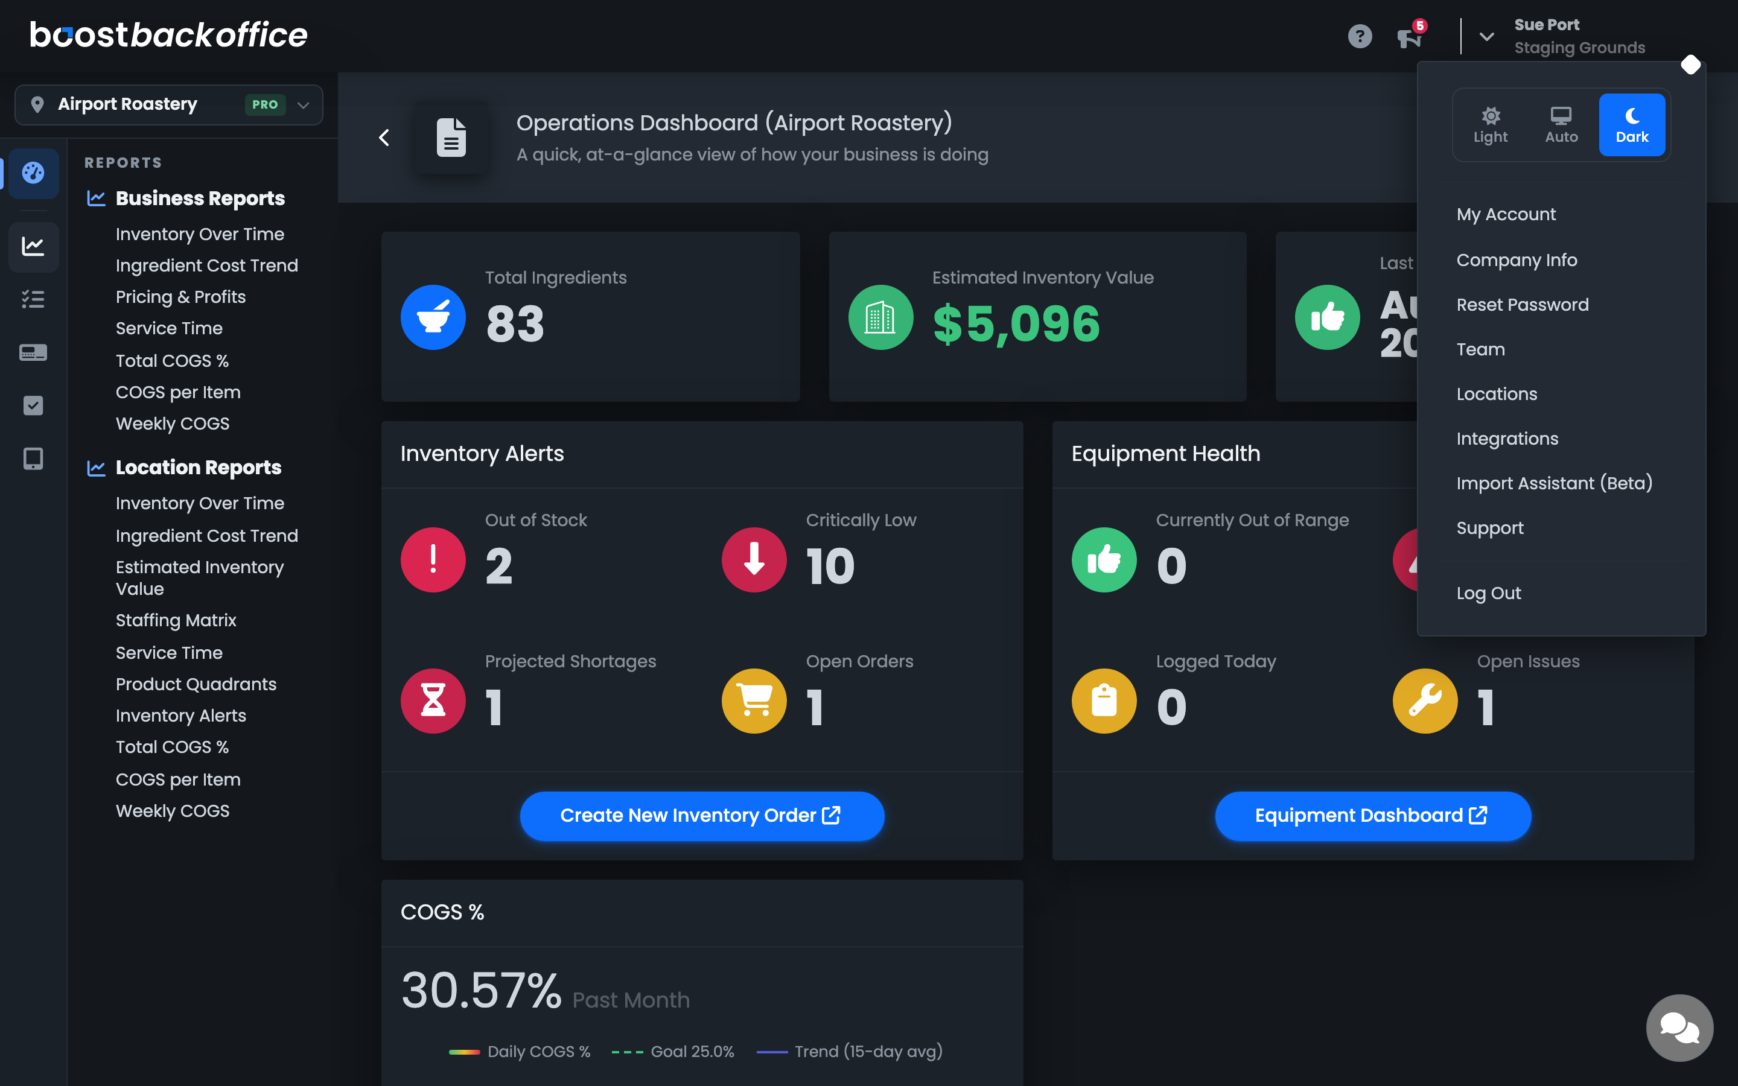
Task: Click the Estimated Inventory Value building icon
Action: pyautogui.click(x=880, y=317)
